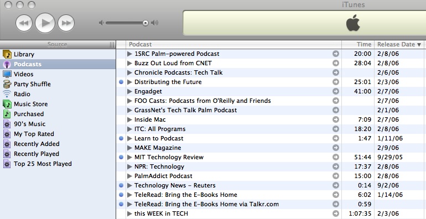Open Radio in the Source list

point(58,94)
